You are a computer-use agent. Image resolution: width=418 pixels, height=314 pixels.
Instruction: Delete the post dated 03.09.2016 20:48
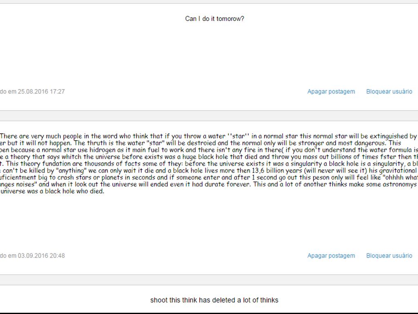[331, 256]
